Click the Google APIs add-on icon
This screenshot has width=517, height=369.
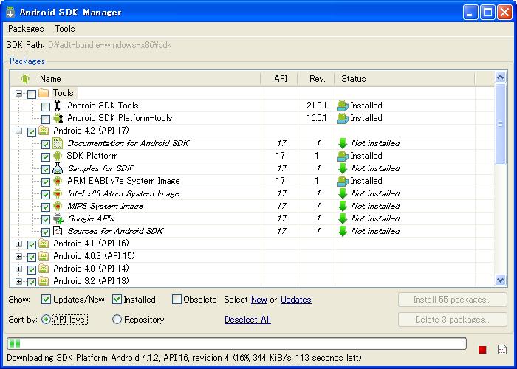pos(58,218)
